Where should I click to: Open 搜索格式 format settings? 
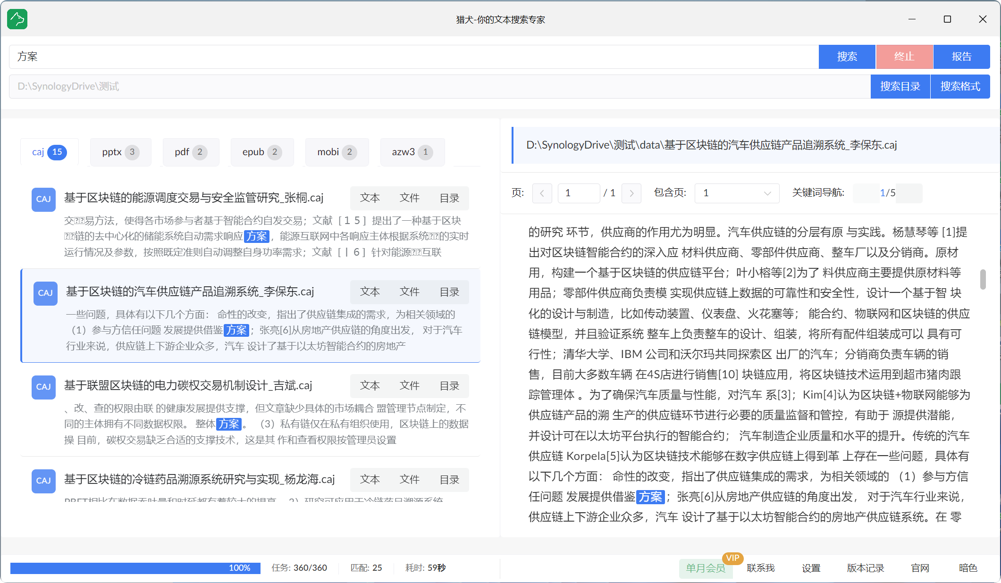(960, 86)
